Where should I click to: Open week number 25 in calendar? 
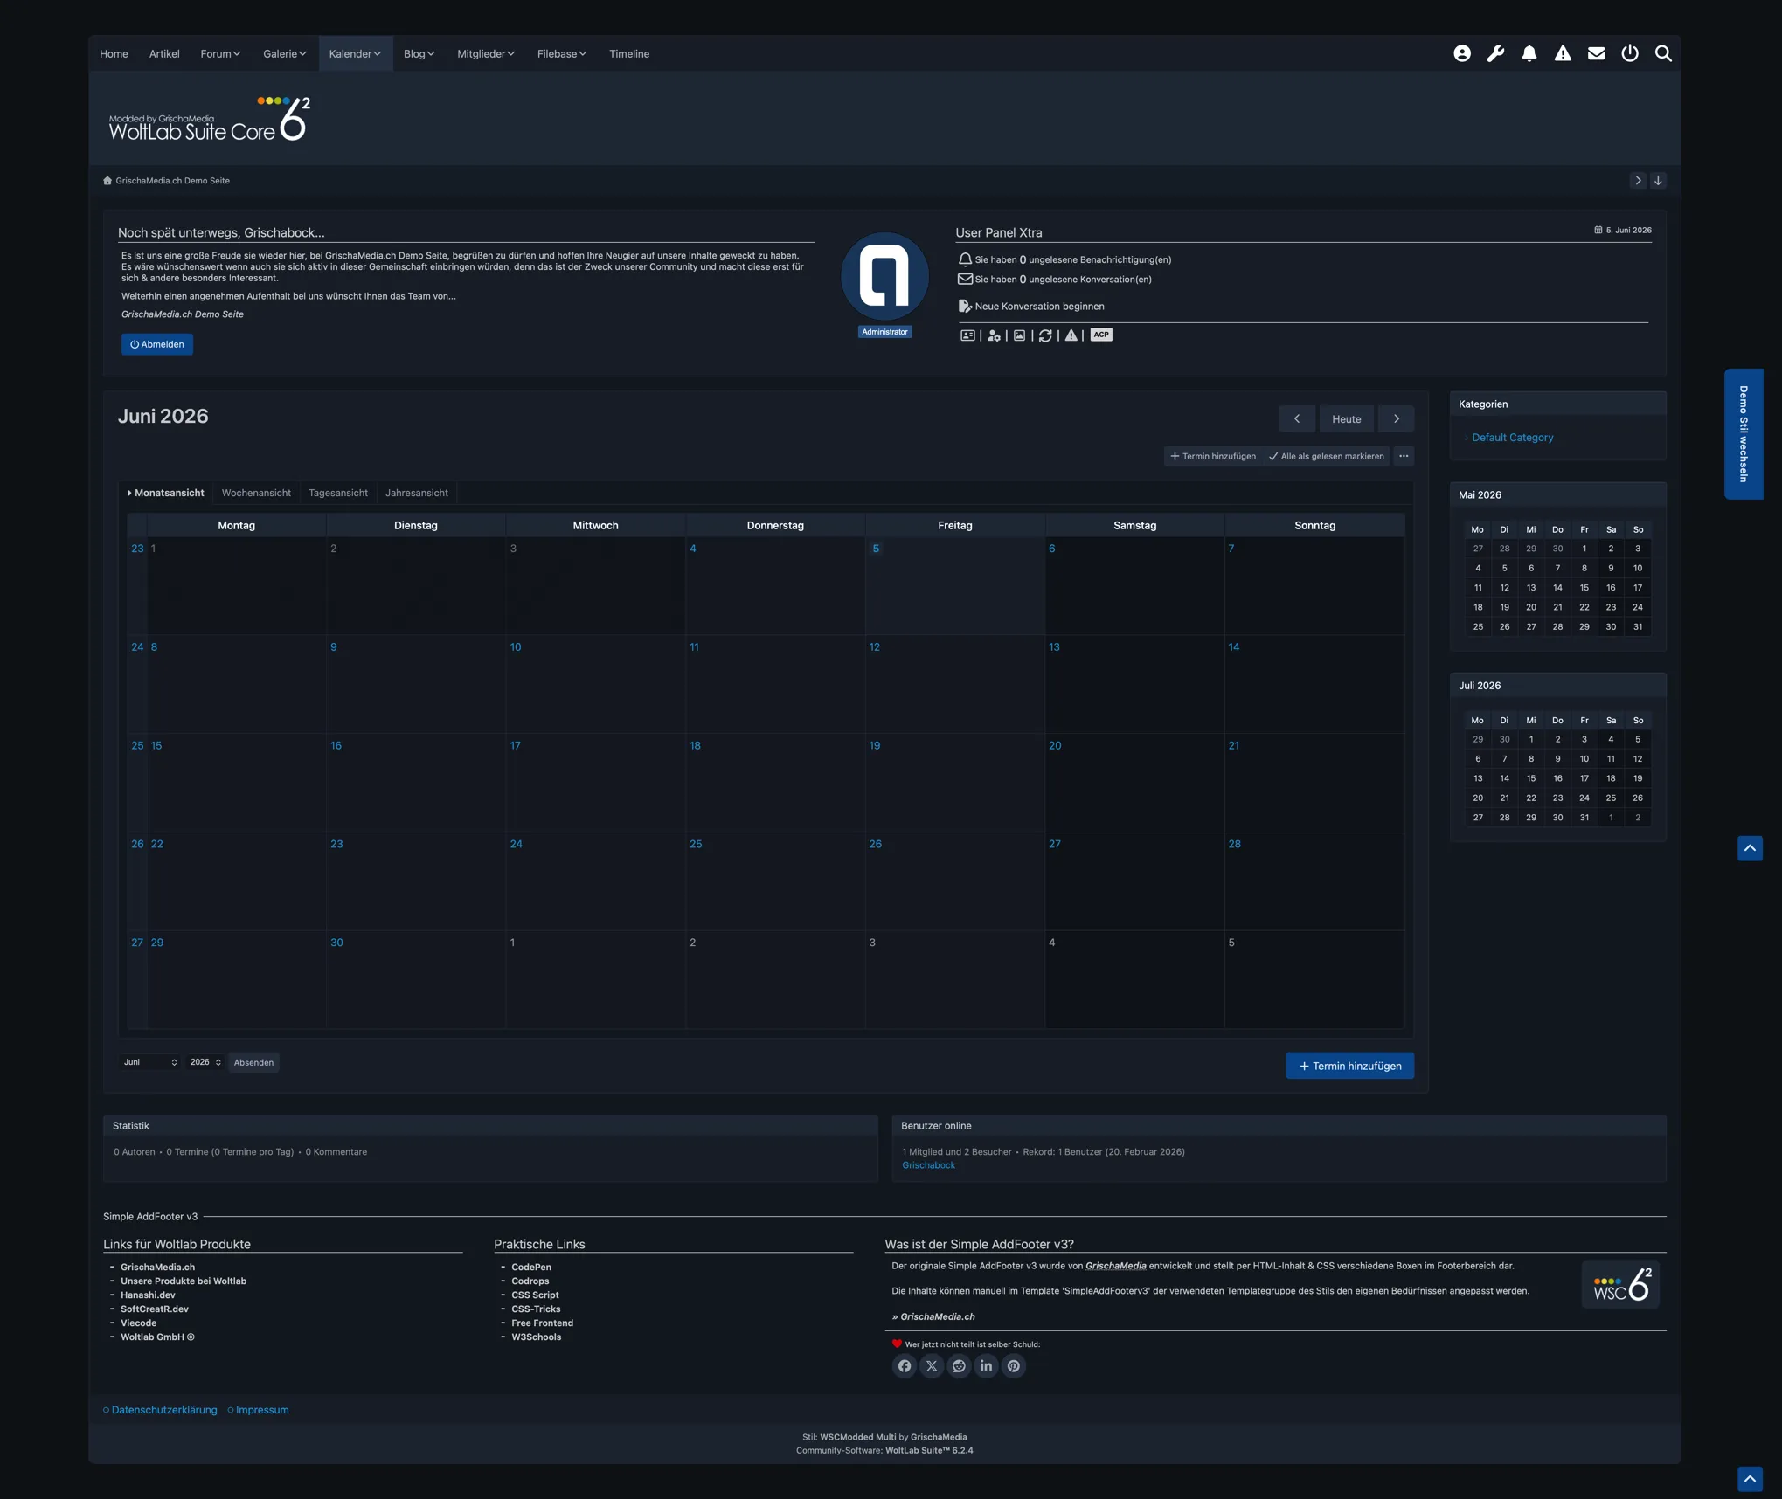click(137, 746)
